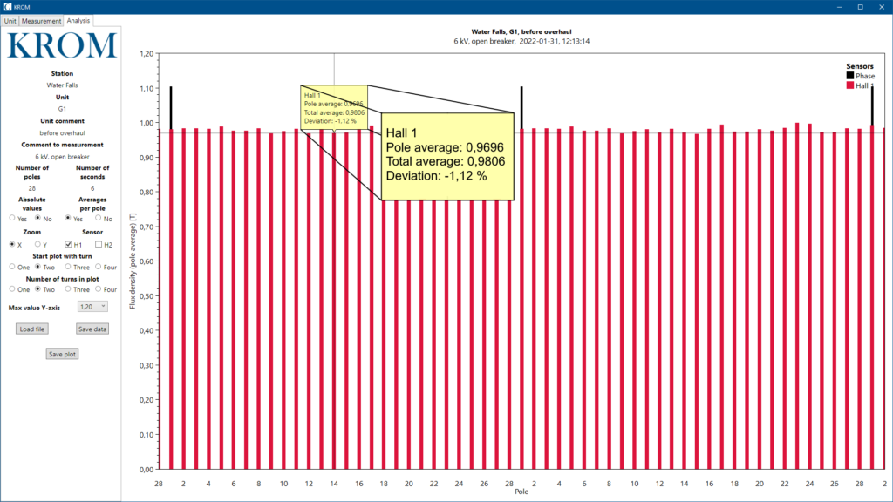Viewport: 893px width, 502px height.
Task: Open the Measurement tab
Action: pos(41,20)
